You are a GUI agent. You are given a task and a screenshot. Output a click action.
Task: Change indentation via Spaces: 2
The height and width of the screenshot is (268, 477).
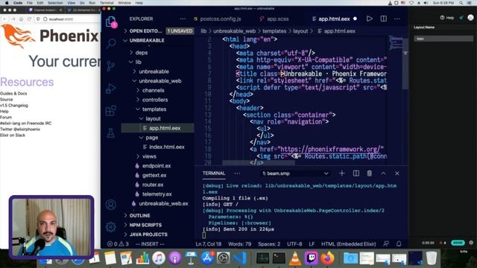[269, 244]
